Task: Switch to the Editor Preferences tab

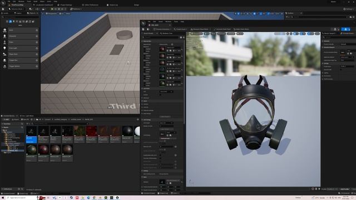Action: tap(90, 5)
